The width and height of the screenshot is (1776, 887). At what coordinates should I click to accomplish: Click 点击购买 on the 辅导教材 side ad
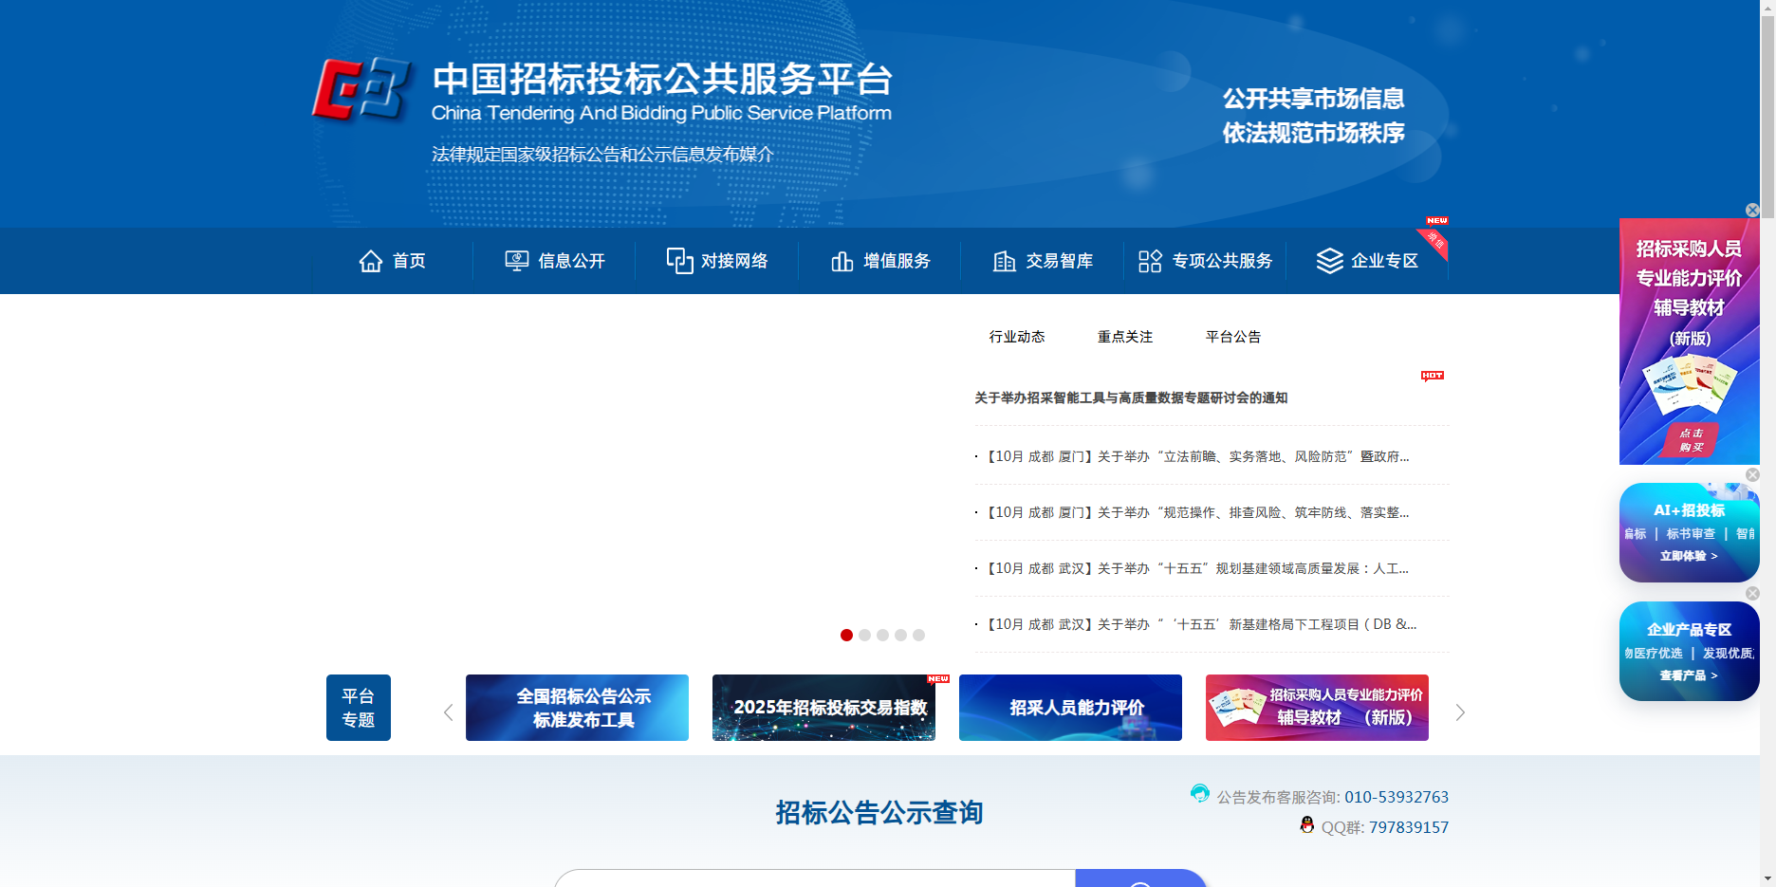[x=1691, y=439]
